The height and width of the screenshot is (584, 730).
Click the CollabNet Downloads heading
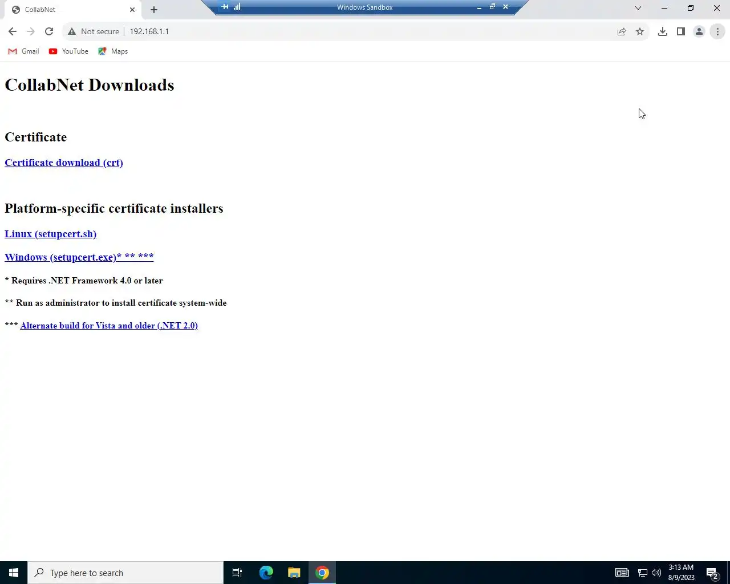coord(90,85)
